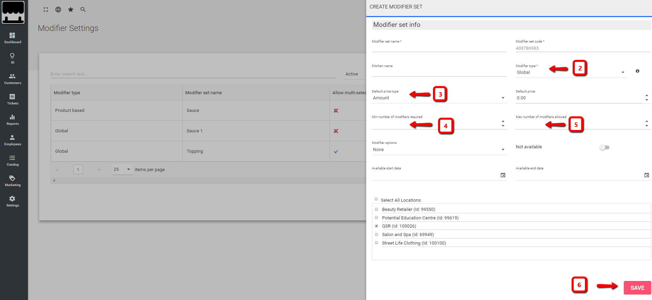Viewport: 652px width, 300px height.
Task: Check Street Life Clothing location
Action: pos(376,243)
